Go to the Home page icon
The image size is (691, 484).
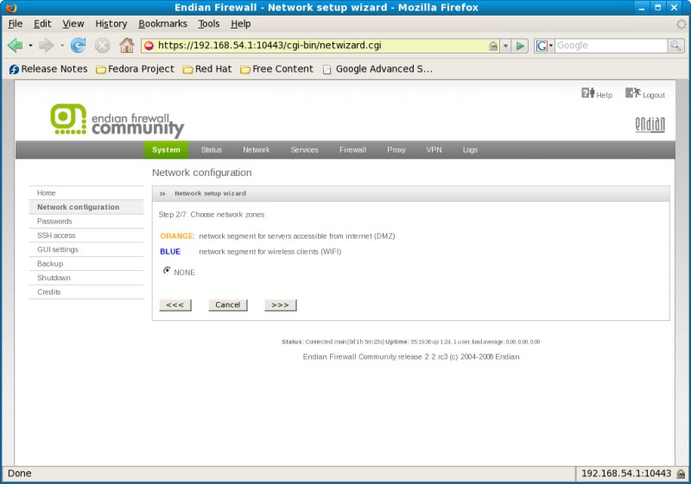pos(126,46)
